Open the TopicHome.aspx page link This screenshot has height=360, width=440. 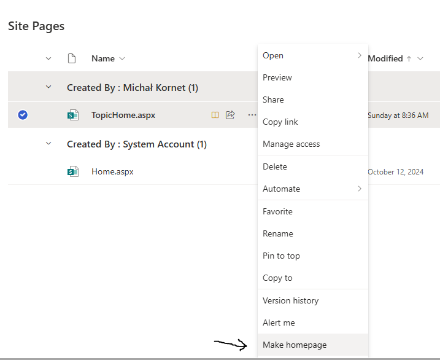pyautogui.click(x=123, y=115)
